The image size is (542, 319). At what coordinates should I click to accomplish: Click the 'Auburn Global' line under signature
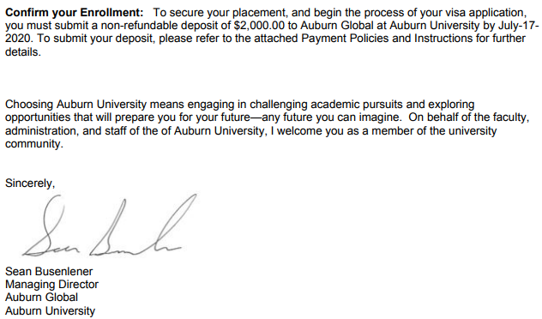coord(41,298)
